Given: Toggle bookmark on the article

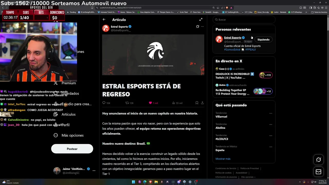Looking at the screenshot, I should (x=197, y=103).
